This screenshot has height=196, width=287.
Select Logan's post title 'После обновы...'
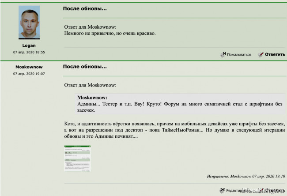[85, 8]
